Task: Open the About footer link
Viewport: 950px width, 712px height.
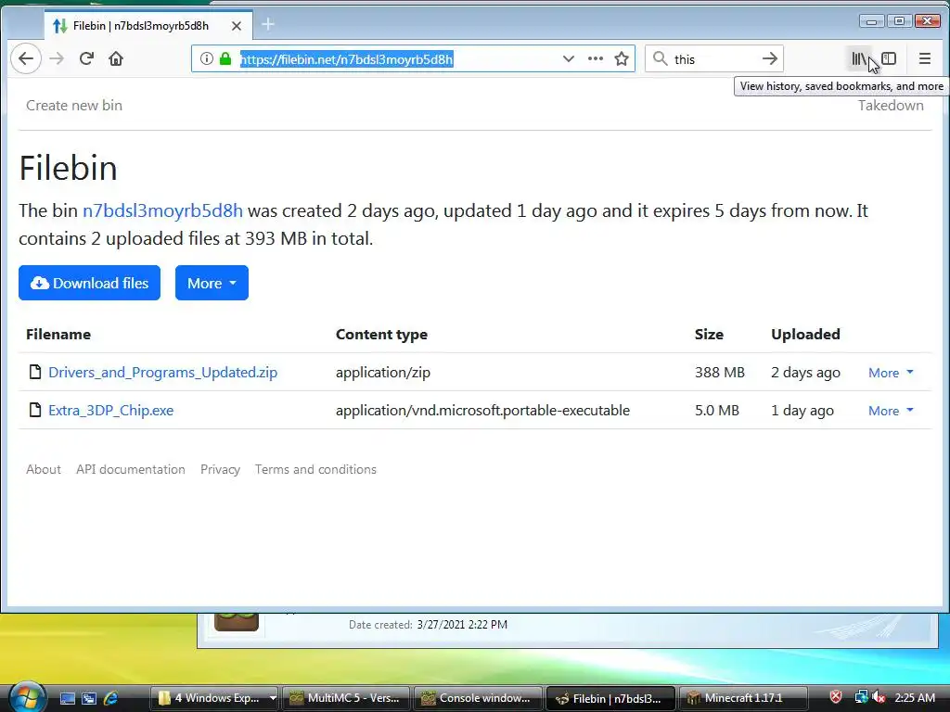Action: tap(44, 469)
